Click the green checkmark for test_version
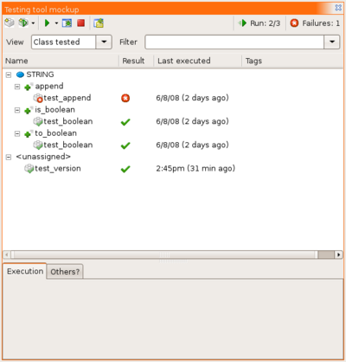Screen dimensions: 346x362 coord(125,169)
